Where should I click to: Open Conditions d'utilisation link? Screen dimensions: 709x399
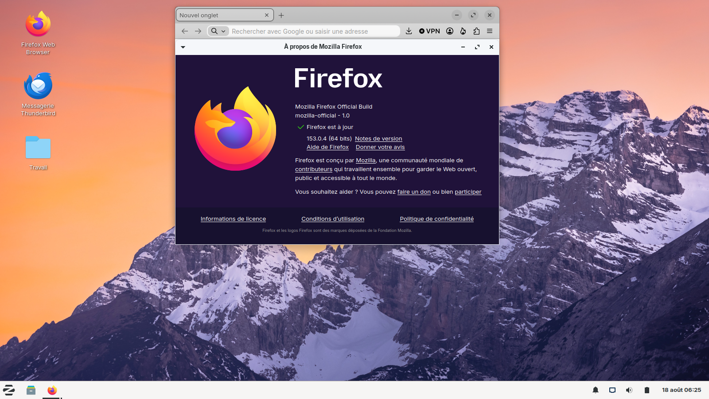(333, 219)
